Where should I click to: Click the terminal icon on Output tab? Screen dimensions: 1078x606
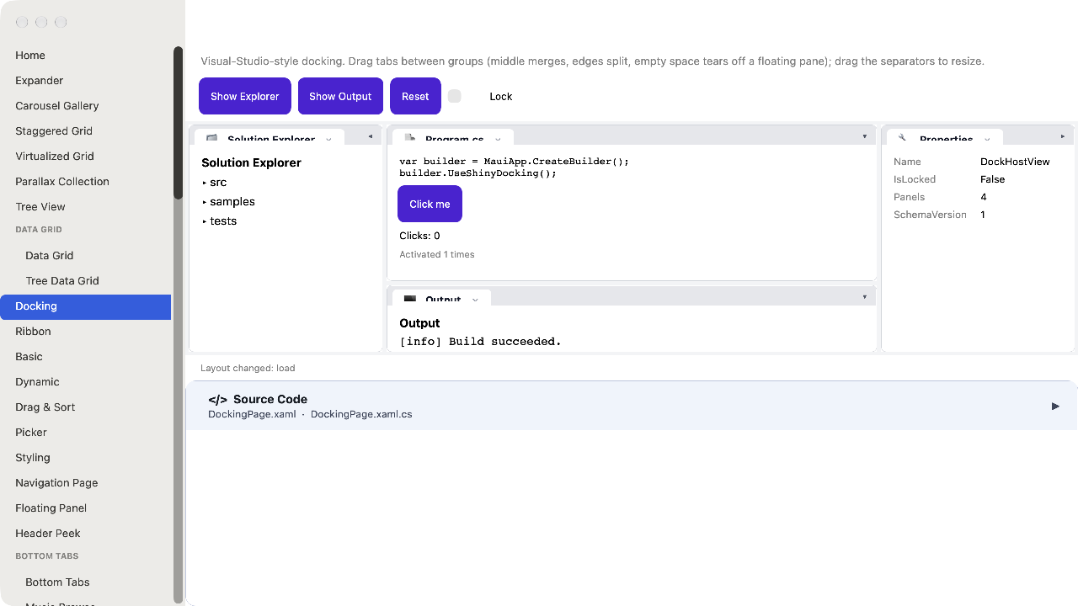410,299
